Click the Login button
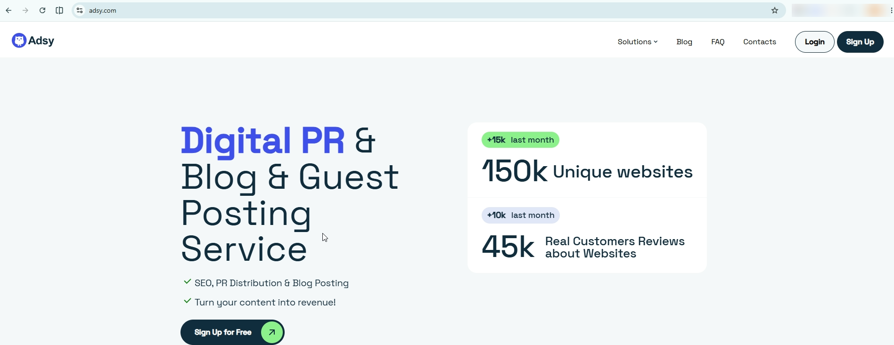 tap(814, 42)
